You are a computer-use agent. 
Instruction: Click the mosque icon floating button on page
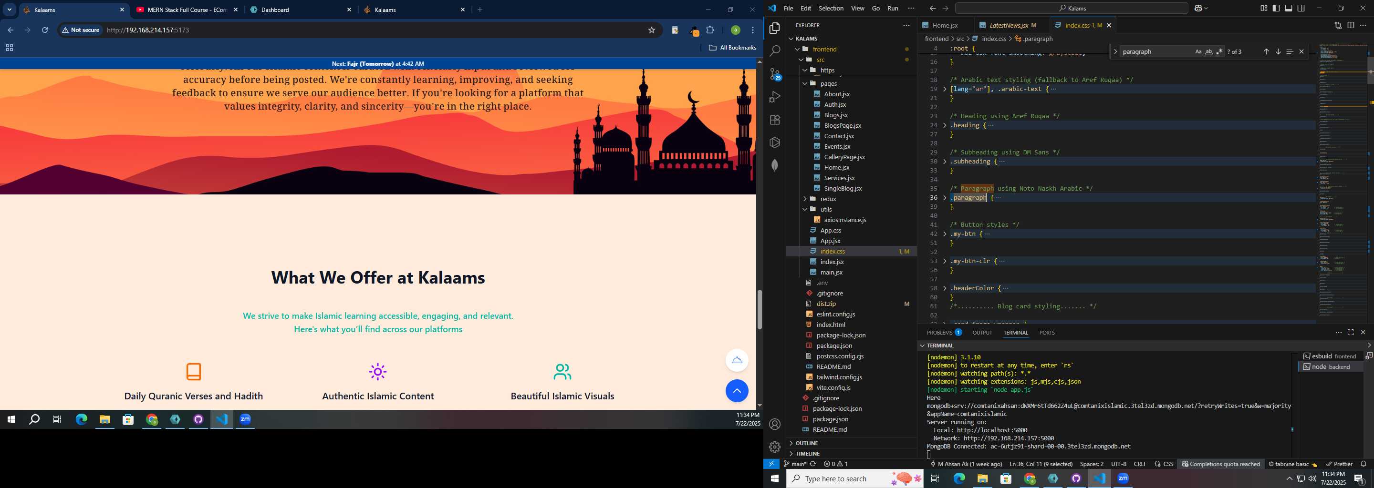click(737, 360)
